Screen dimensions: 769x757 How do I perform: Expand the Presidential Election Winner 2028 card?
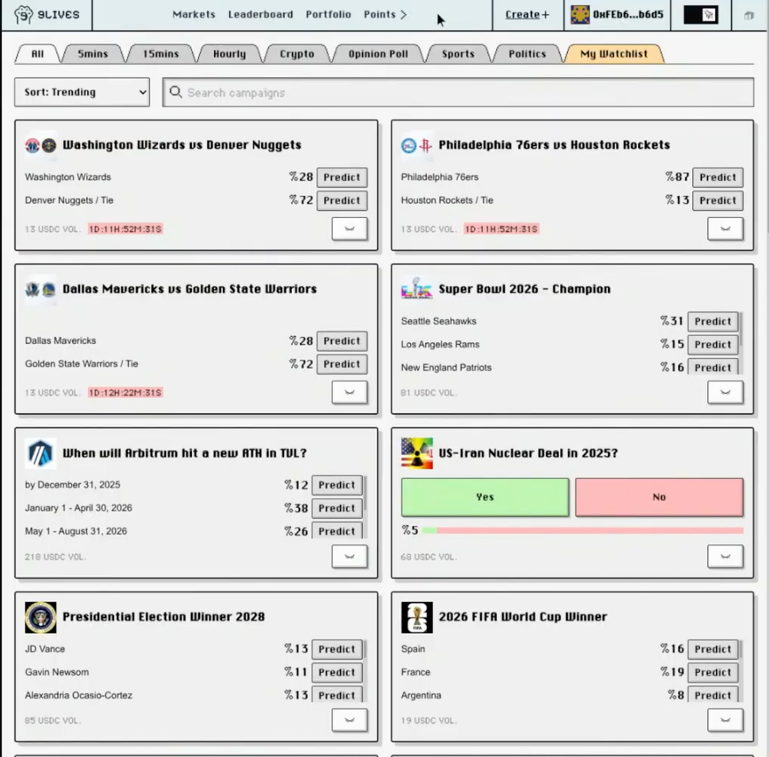[349, 720]
